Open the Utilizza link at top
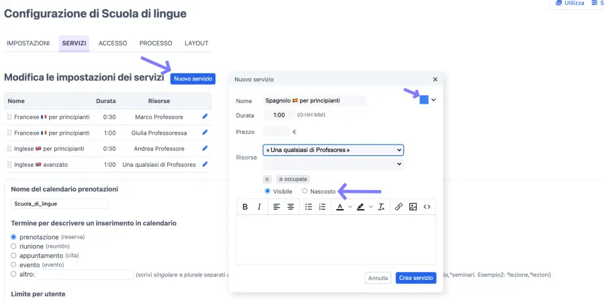The width and height of the screenshot is (604, 302). tap(570, 3)
